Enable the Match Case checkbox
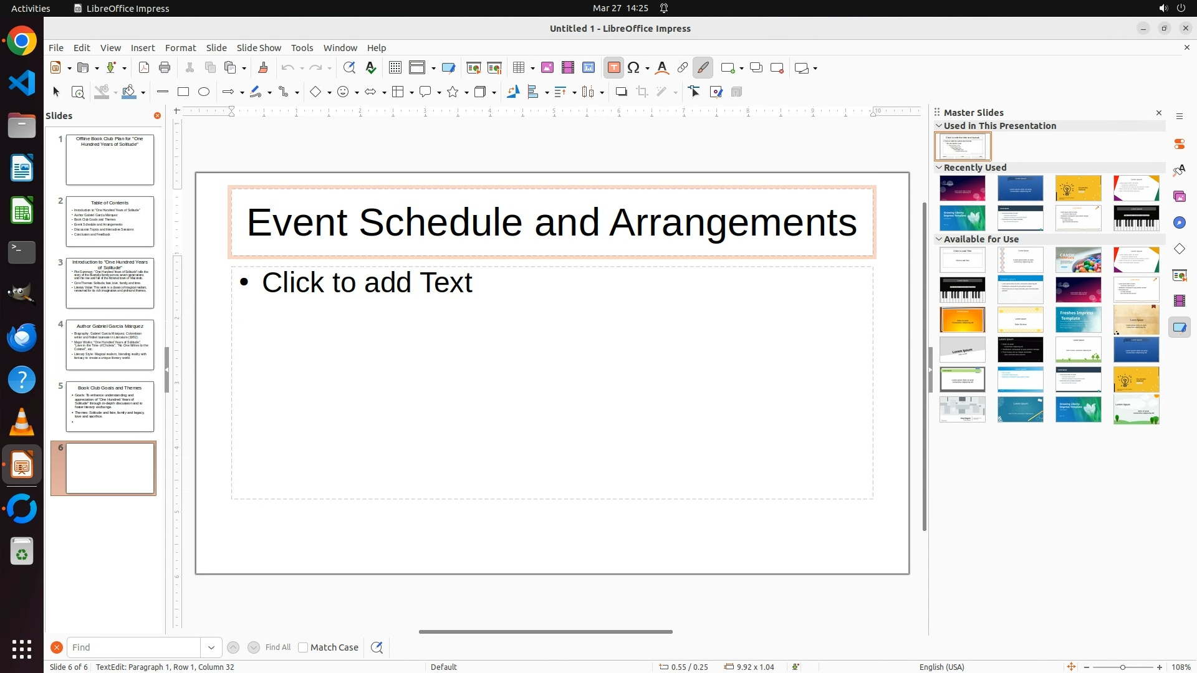 pos(303,647)
